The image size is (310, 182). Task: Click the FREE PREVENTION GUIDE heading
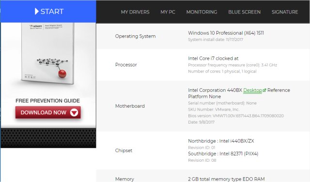[x=47, y=100]
